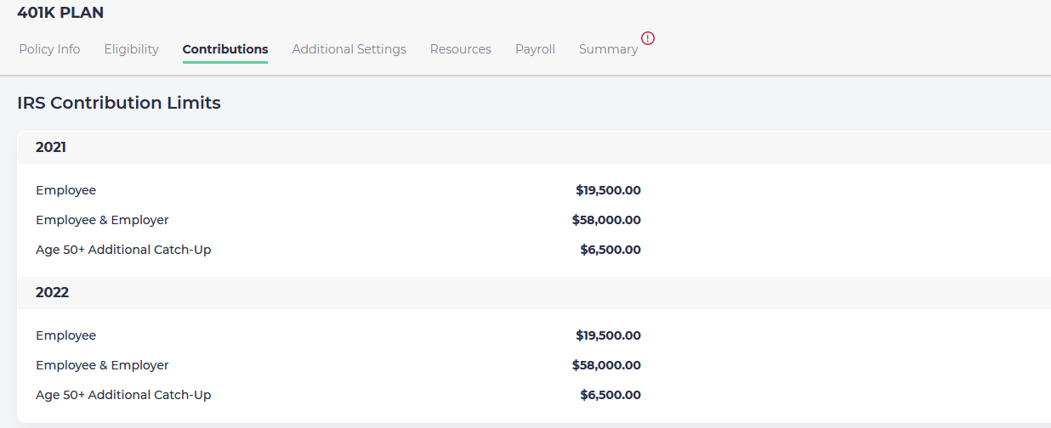Click the IRS Contribution Limits heading
The height and width of the screenshot is (428, 1051).
(x=119, y=103)
